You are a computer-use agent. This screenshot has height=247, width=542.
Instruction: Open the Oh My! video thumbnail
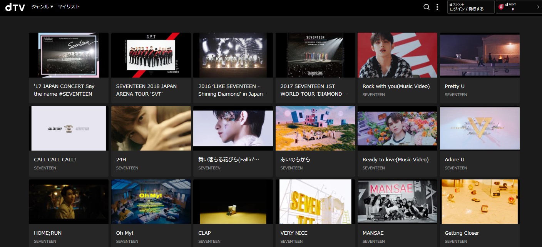coord(151,202)
